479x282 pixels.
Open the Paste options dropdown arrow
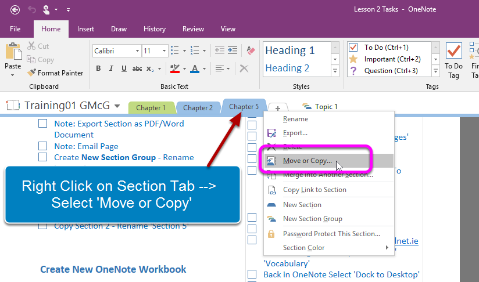(13, 75)
